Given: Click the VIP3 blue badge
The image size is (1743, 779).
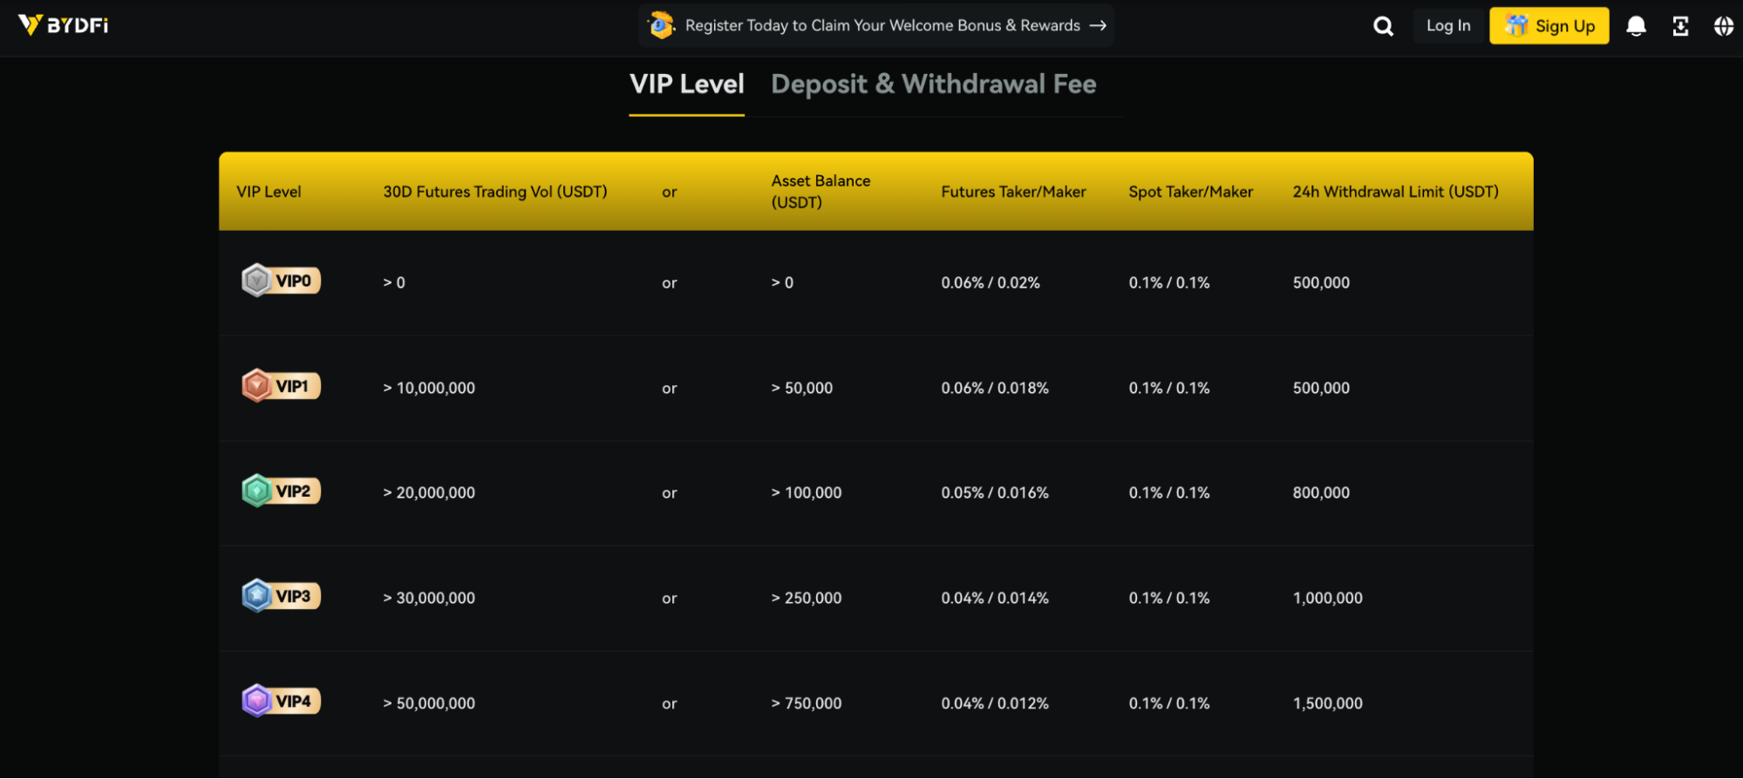Looking at the screenshot, I should pos(281,597).
